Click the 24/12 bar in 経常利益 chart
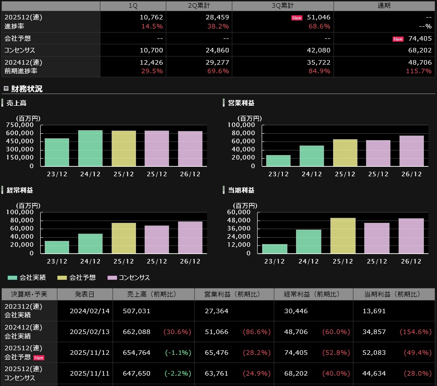The height and width of the screenshot is (386, 437). (90, 243)
